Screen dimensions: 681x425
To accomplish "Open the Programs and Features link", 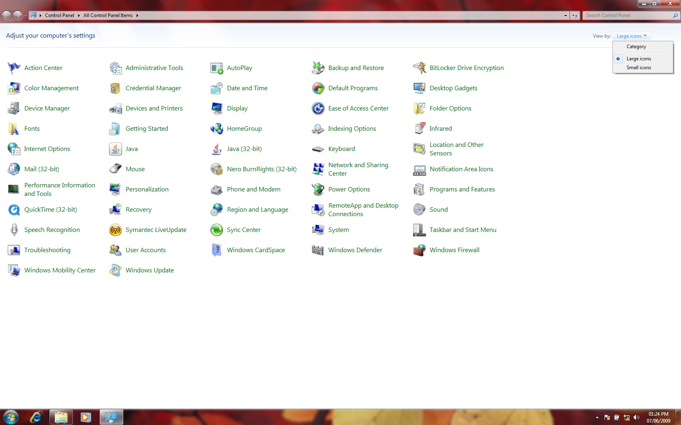I will (x=462, y=189).
